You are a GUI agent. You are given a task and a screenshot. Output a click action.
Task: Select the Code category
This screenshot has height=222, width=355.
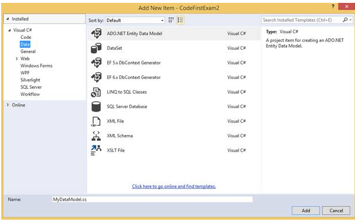click(x=26, y=37)
